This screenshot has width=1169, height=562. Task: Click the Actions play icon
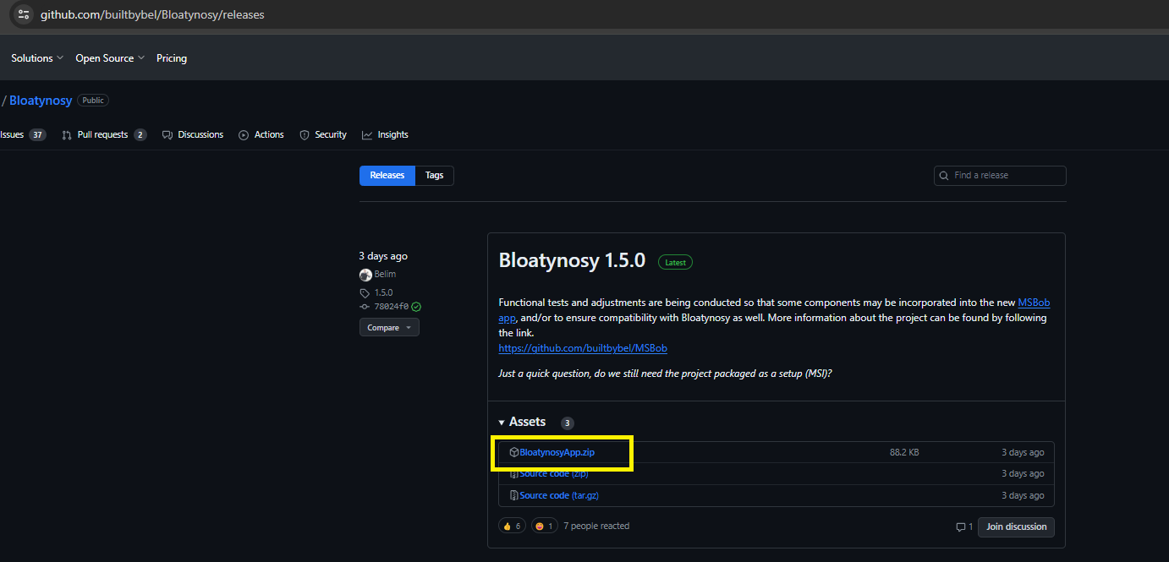[243, 134]
